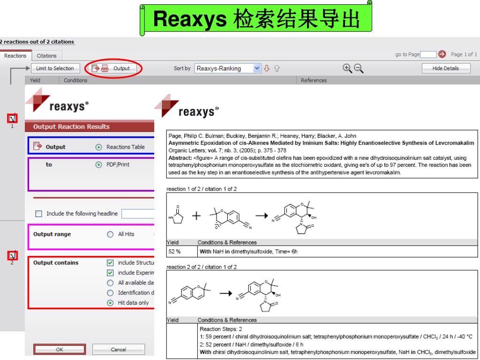The image size is (480, 360).
Task: Click the Output icon in dialog section
Action: tap(37, 146)
